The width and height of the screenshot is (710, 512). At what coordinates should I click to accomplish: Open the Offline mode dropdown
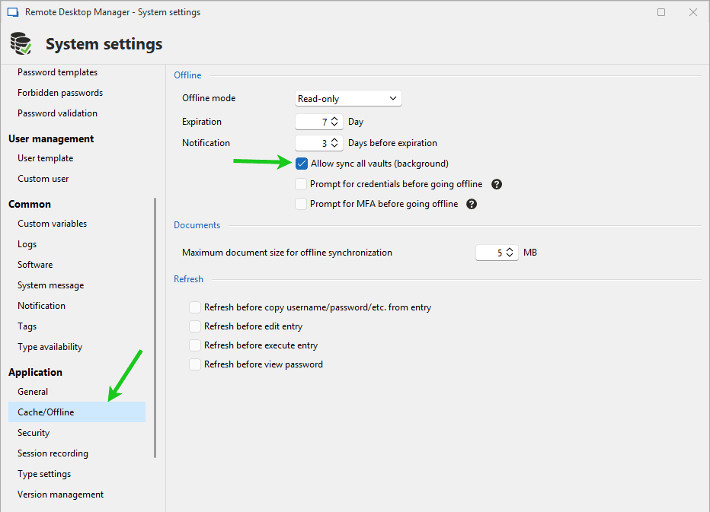coord(347,98)
